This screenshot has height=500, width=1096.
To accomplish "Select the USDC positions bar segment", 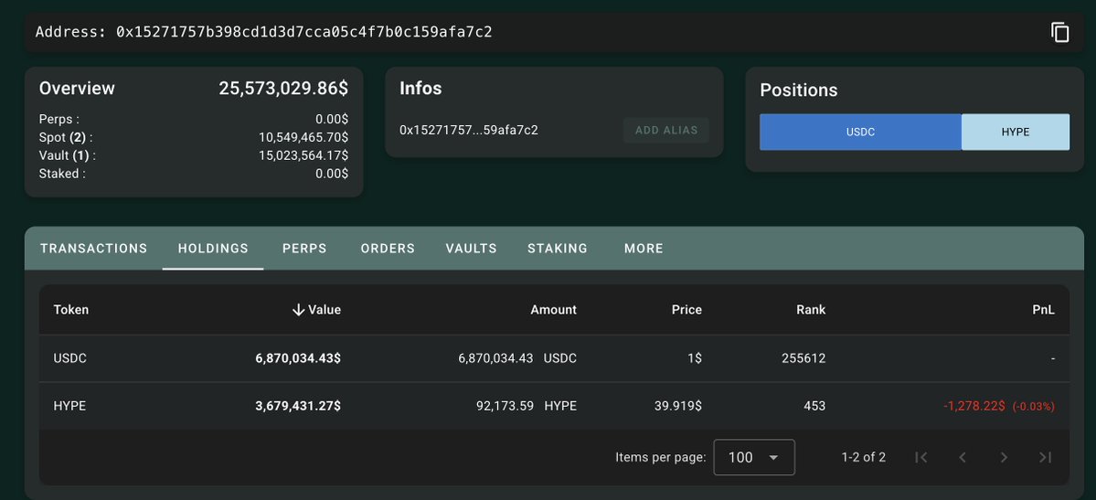I will (860, 132).
